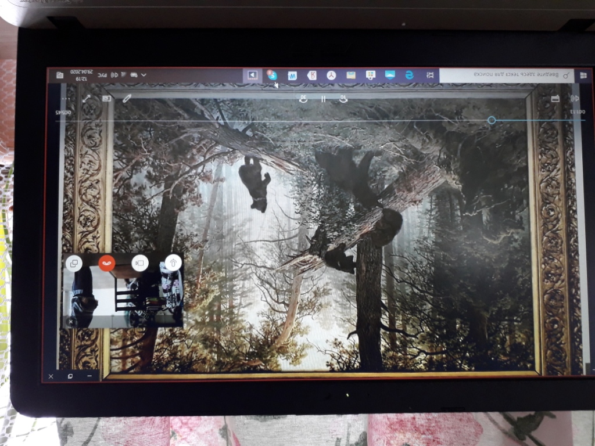The height and width of the screenshot is (446, 595).
Task: Open the clock and date flyout
Action: pyautogui.click(x=81, y=75)
